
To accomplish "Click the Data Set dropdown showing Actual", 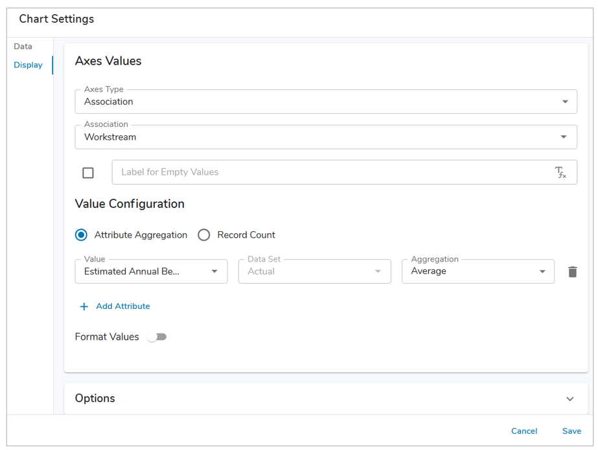I will (x=314, y=271).
